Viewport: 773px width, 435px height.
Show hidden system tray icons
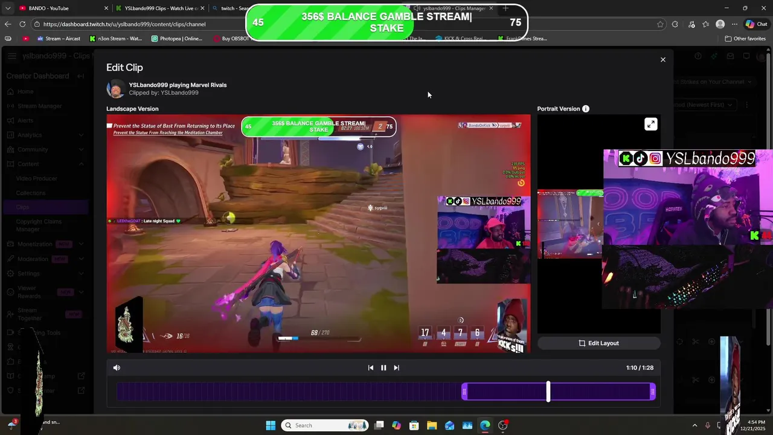click(x=694, y=425)
